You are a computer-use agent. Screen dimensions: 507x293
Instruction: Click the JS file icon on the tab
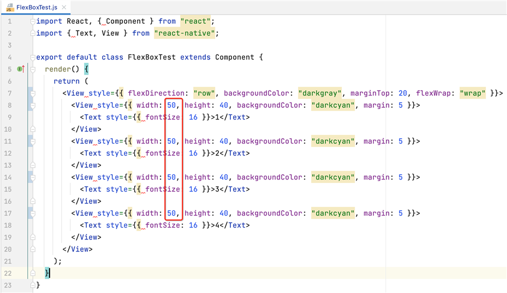(9, 8)
